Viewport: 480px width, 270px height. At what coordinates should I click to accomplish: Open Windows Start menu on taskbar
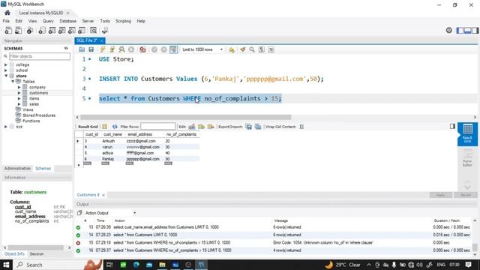tap(6, 265)
